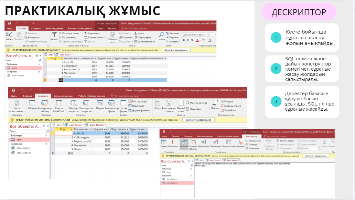
Task: Open Другие формы dropdown in Создание-ribbon window
Action: (x=139, y=111)
